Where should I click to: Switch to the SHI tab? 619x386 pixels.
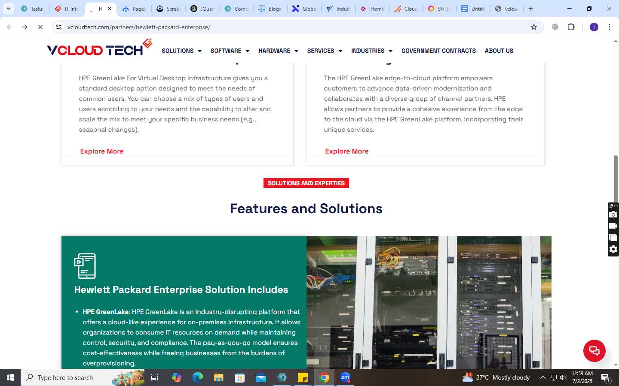pos(440,9)
